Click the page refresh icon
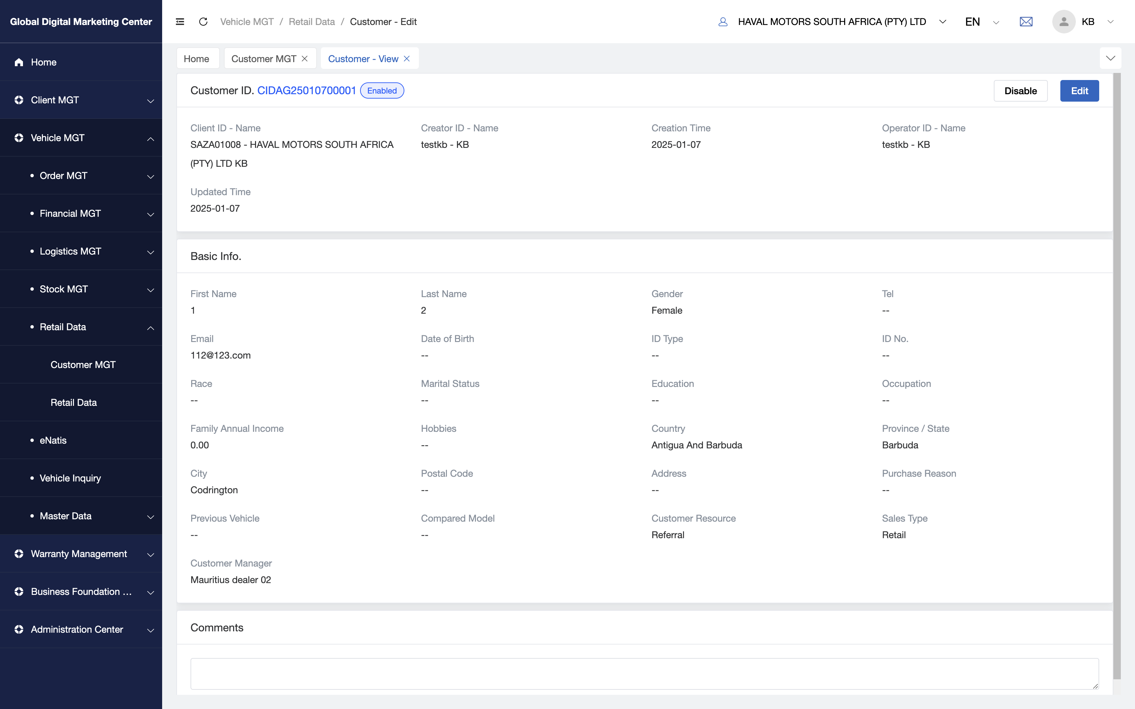The width and height of the screenshot is (1135, 709). point(203,22)
